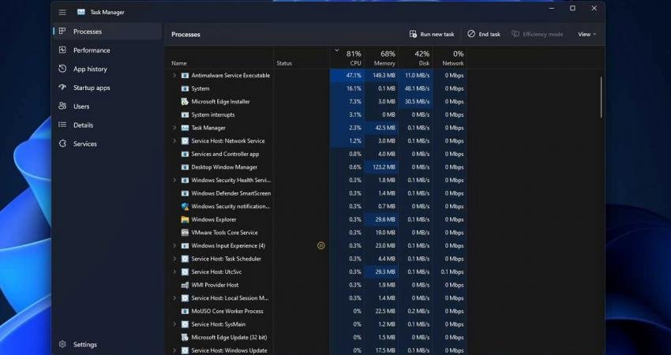This screenshot has width=671, height=355.
Task: Open the hamburger navigation menu
Action: pyautogui.click(x=62, y=12)
